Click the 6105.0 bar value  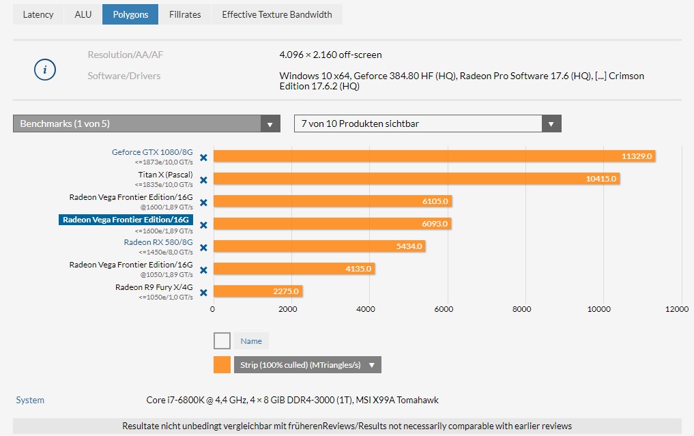pyautogui.click(x=435, y=201)
